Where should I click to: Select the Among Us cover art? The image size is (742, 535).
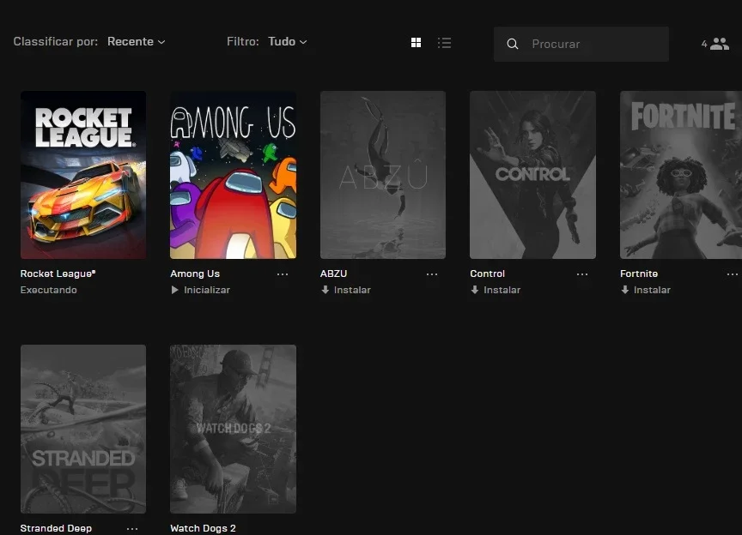coord(234,175)
